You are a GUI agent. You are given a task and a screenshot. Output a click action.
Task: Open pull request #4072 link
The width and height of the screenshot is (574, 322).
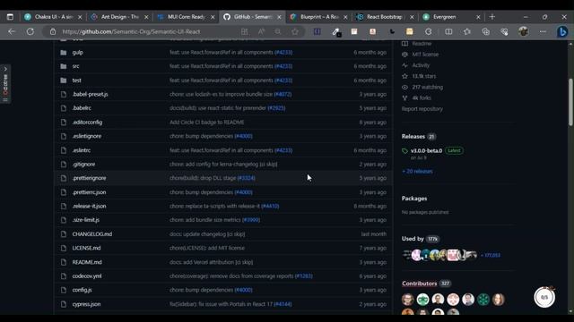pos(283,94)
